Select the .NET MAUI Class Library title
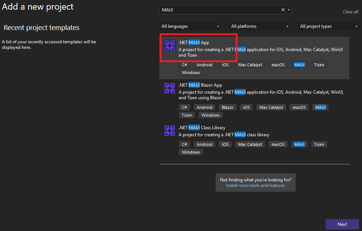The height and width of the screenshot is (231, 362). tap(203, 128)
